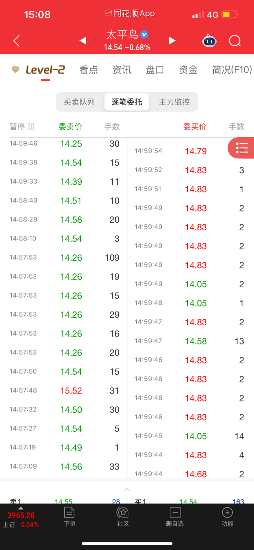Open the red floating list button
This screenshot has width=254, height=550.
pos(241,148)
